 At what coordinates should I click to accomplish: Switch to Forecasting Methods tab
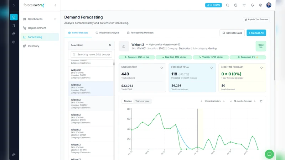140,33
